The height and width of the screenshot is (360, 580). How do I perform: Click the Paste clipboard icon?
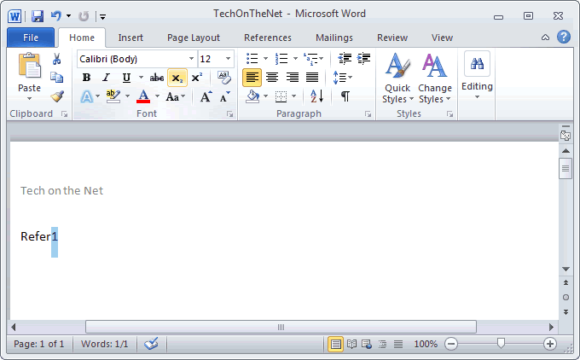30,66
